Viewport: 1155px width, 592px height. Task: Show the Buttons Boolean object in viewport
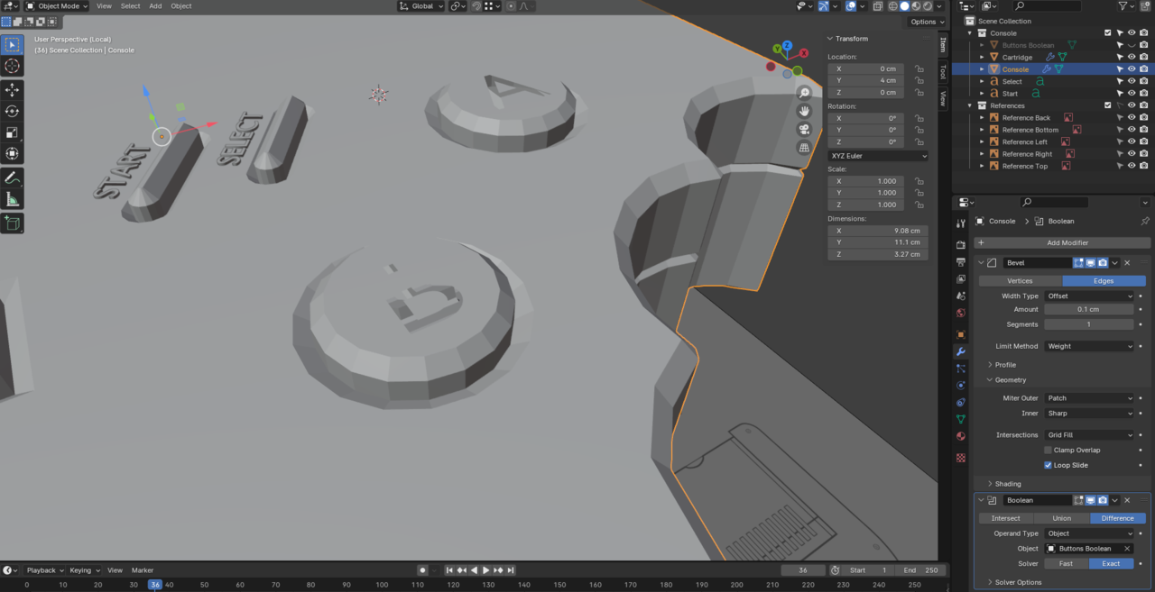1132,45
